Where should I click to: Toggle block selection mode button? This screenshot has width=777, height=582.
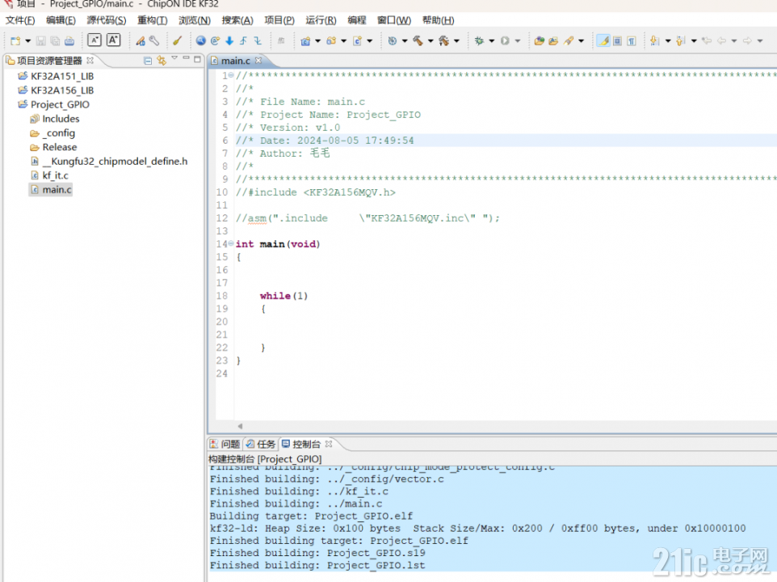coord(617,40)
